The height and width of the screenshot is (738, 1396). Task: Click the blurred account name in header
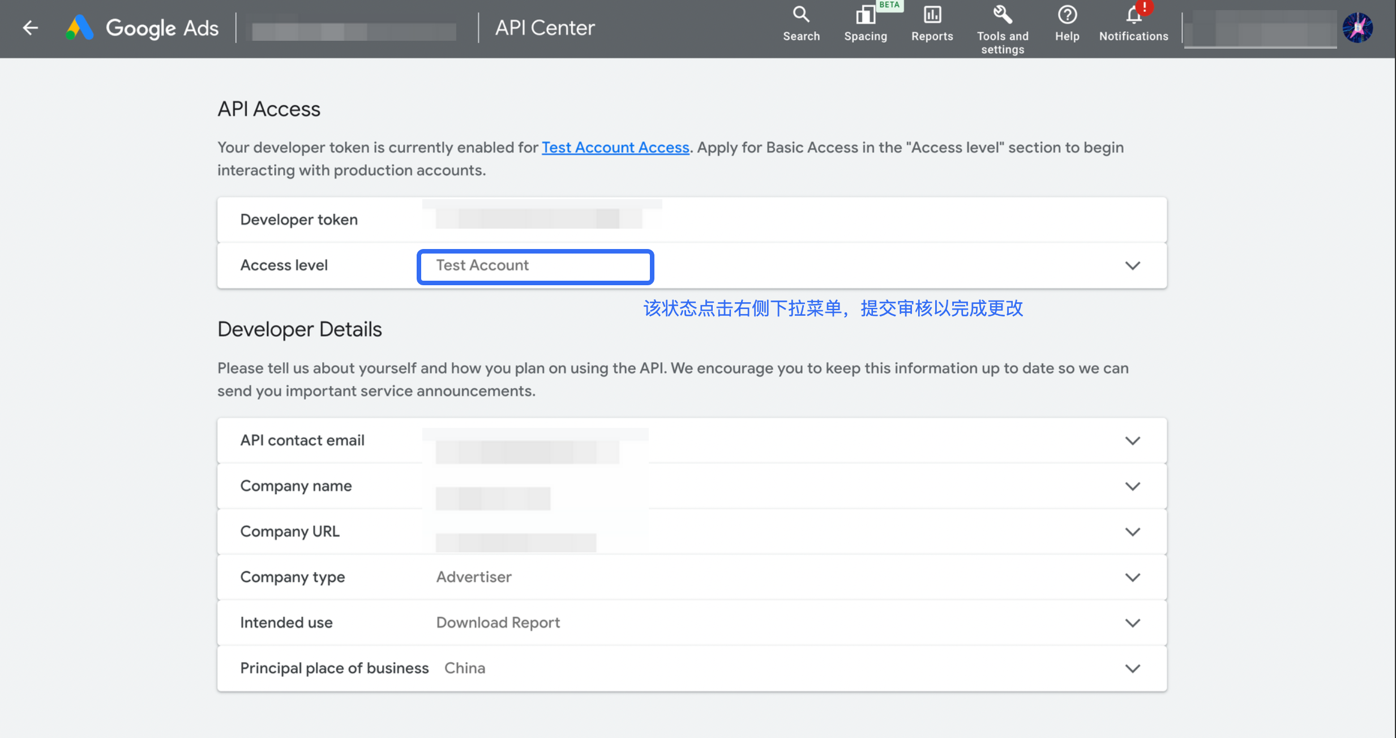pyautogui.click(x=354, y=31)
